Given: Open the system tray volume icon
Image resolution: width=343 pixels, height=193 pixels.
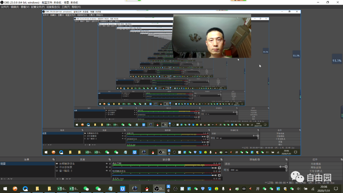Looking at the screenshot, I should point(299,189).
